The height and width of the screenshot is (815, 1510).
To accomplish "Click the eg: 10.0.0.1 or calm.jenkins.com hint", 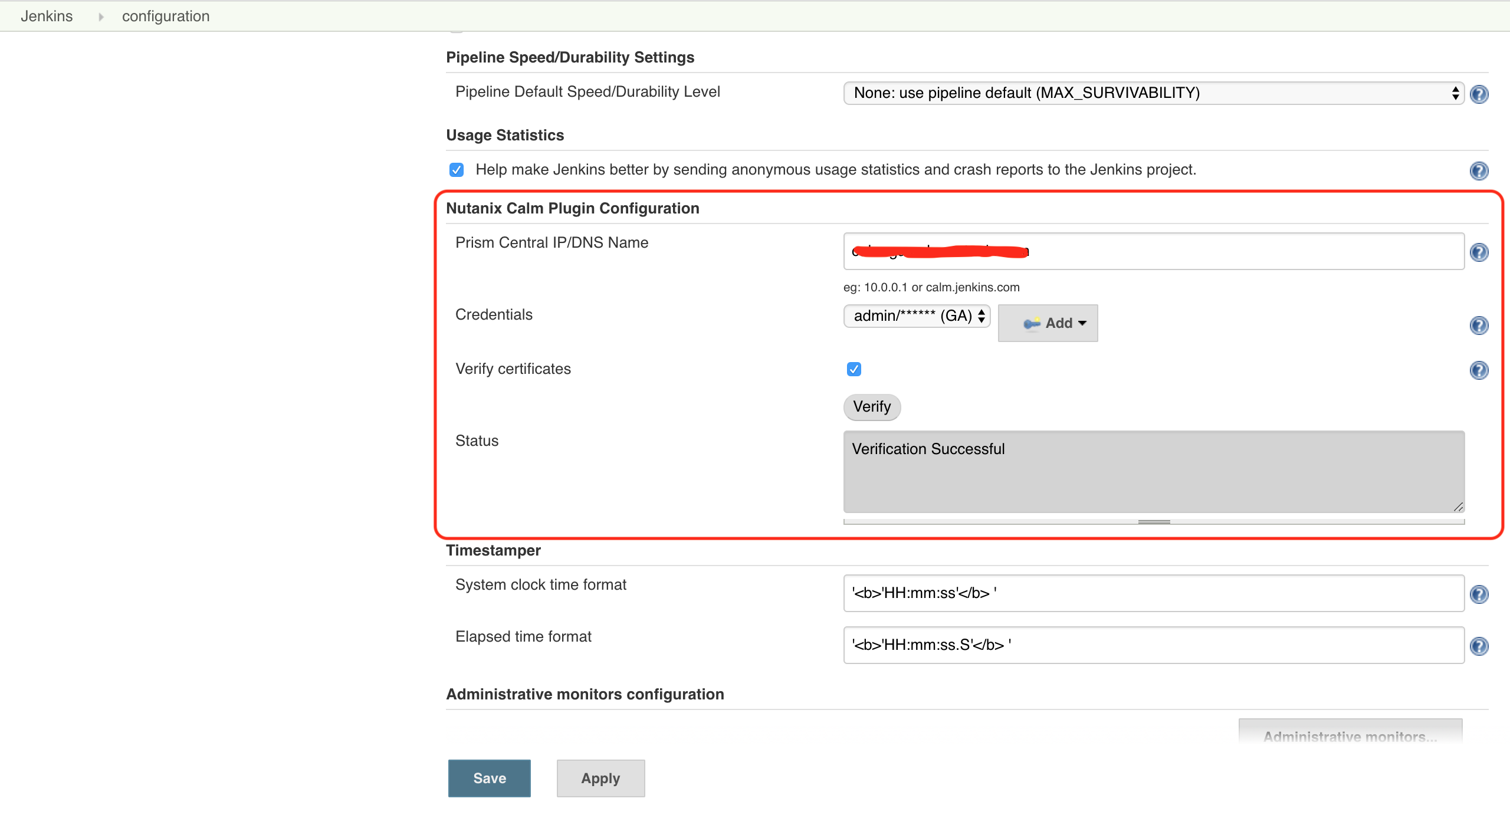I will click(931, 287).
